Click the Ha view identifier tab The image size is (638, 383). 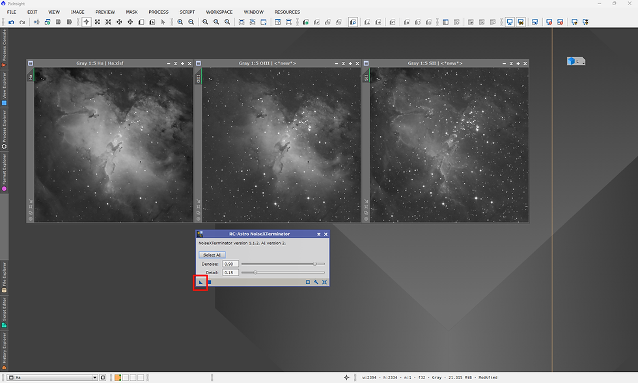(31, 76)
